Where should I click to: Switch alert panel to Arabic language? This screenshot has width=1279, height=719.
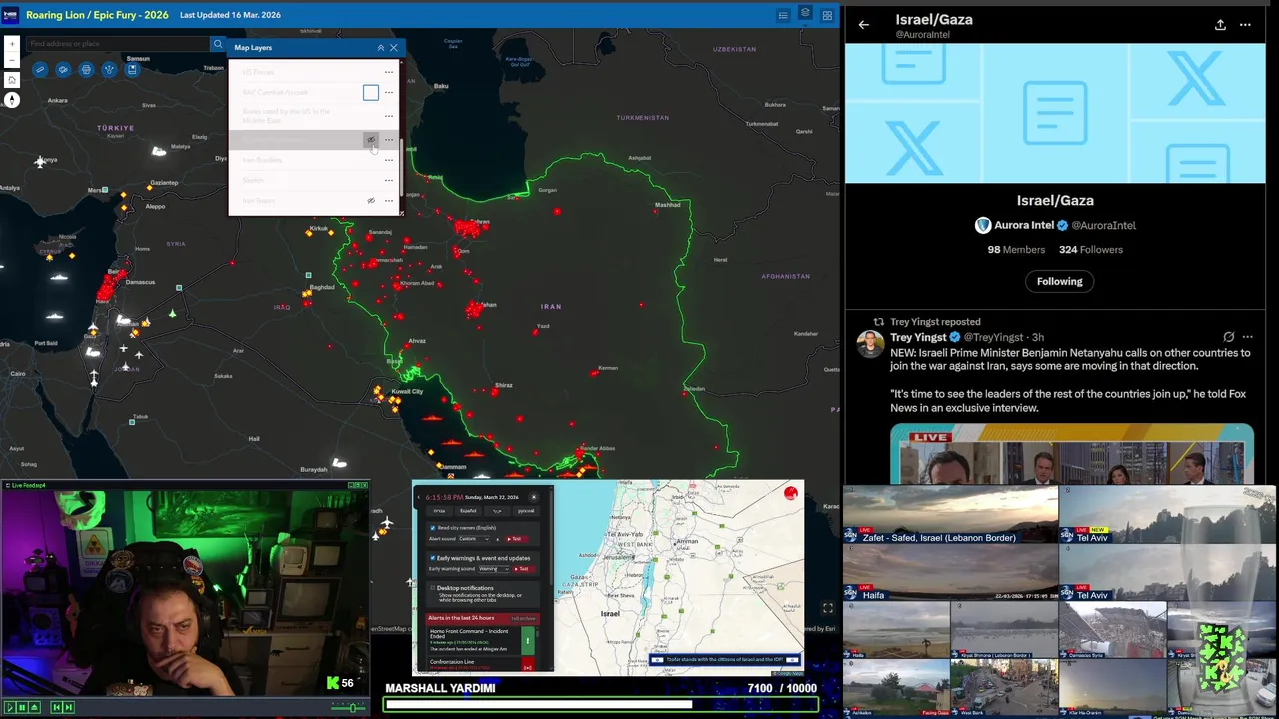click(x=497, y=511)
